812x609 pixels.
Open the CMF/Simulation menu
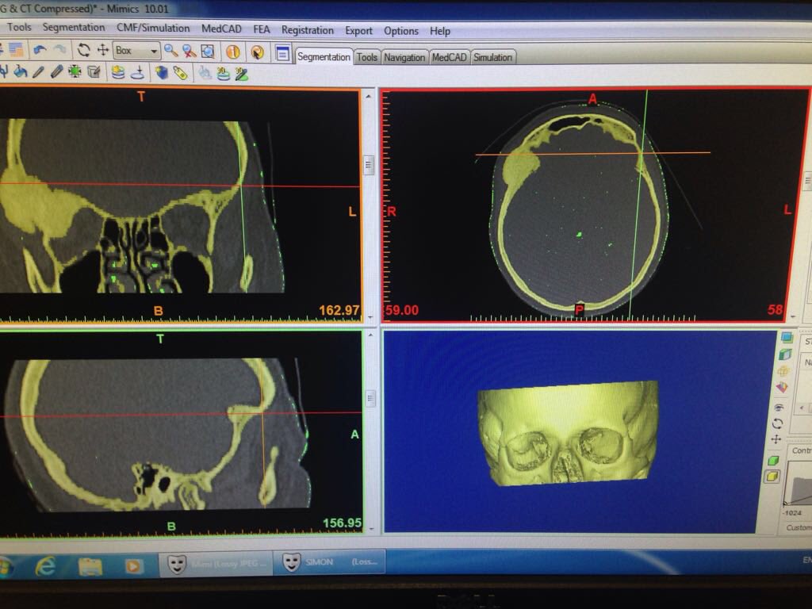point(153,28)
